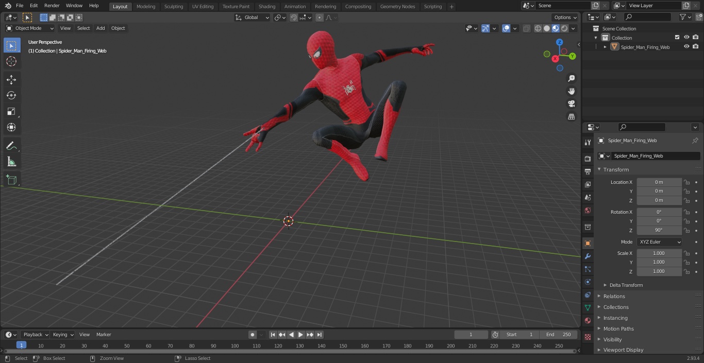Viewport: 704px width, 363px height.
Task: Open the File menu
Action: [20, 6]
